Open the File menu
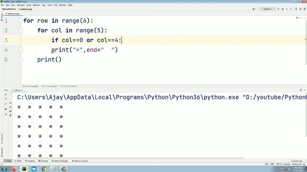This screenshot has height=172, width=307. (x=2, y=5)
